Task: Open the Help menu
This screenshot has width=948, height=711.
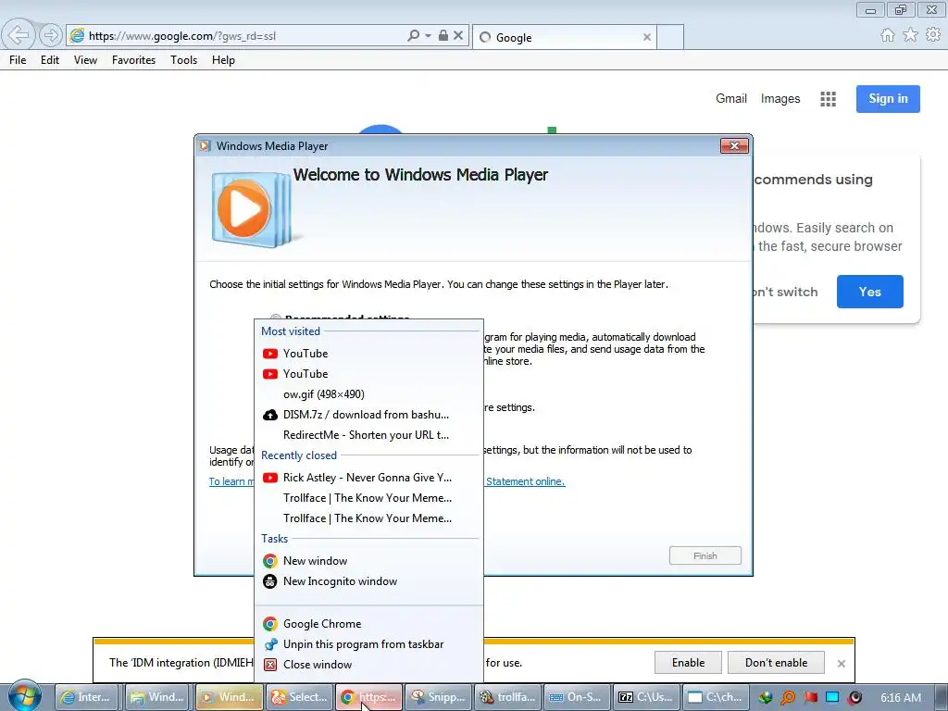Action: pyautogui.click(x=223, y=60)
